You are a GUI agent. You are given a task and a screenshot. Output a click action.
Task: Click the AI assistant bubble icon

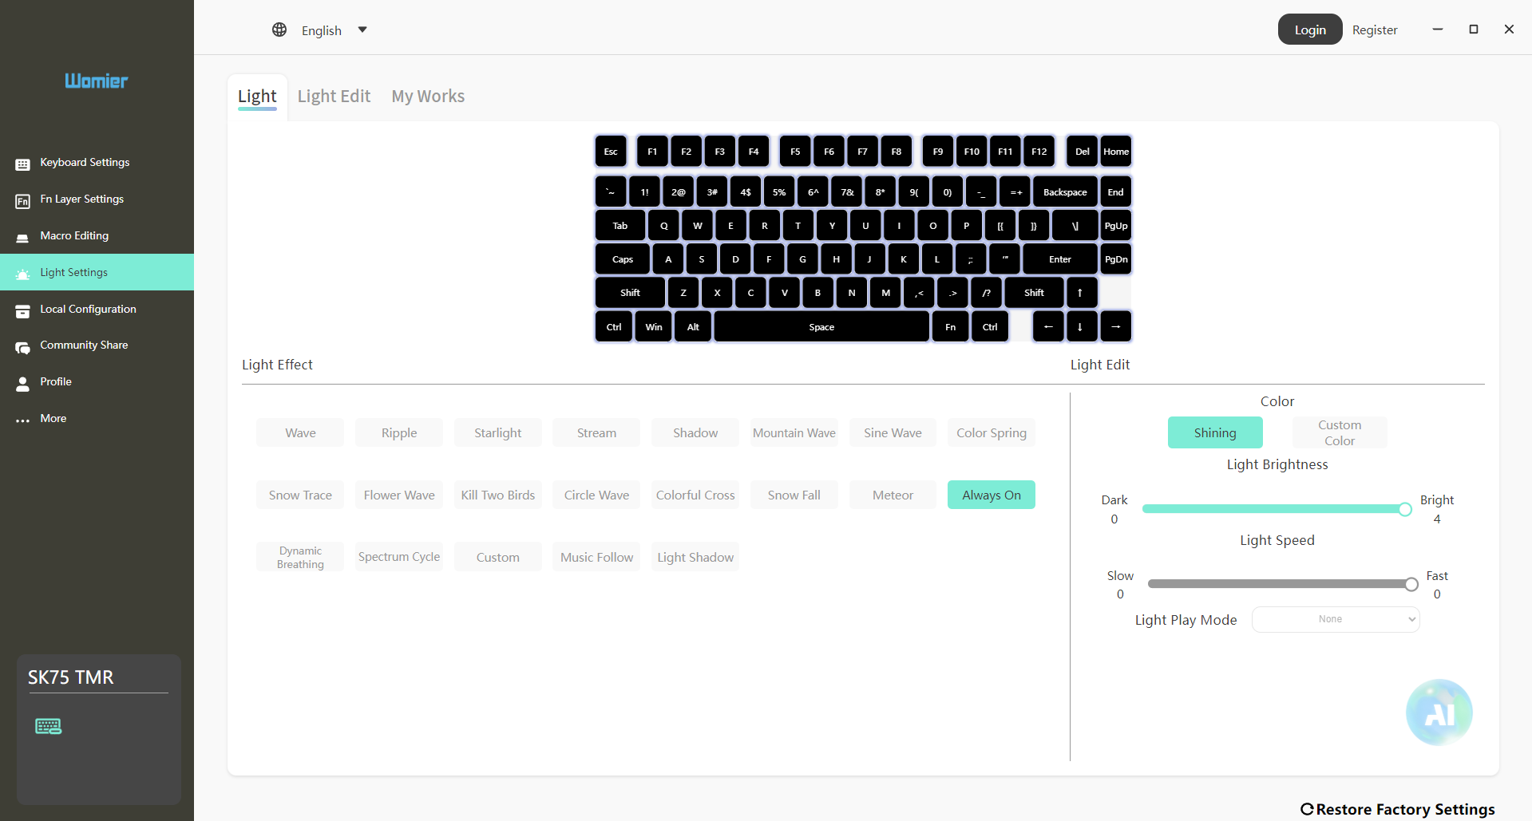pyautogui.click(x=1439, y=712)
